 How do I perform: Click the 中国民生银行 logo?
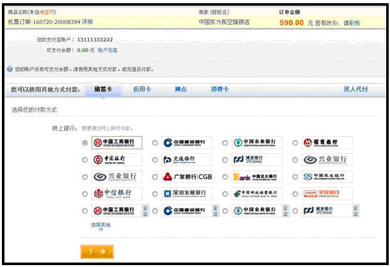tap(327, 177)
